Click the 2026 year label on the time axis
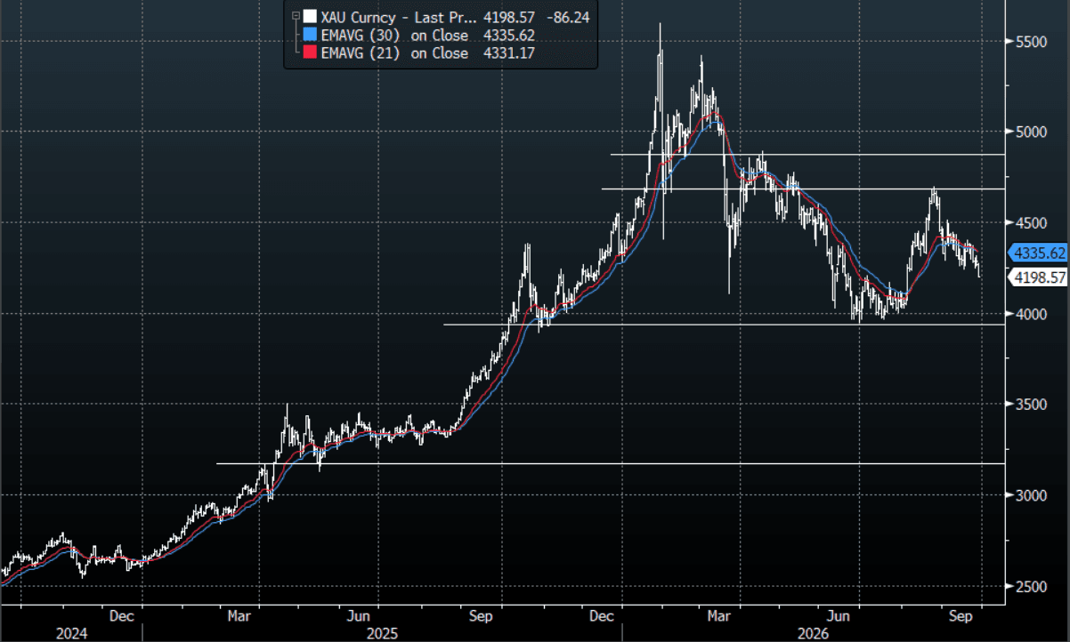 [x=813, y=633]
